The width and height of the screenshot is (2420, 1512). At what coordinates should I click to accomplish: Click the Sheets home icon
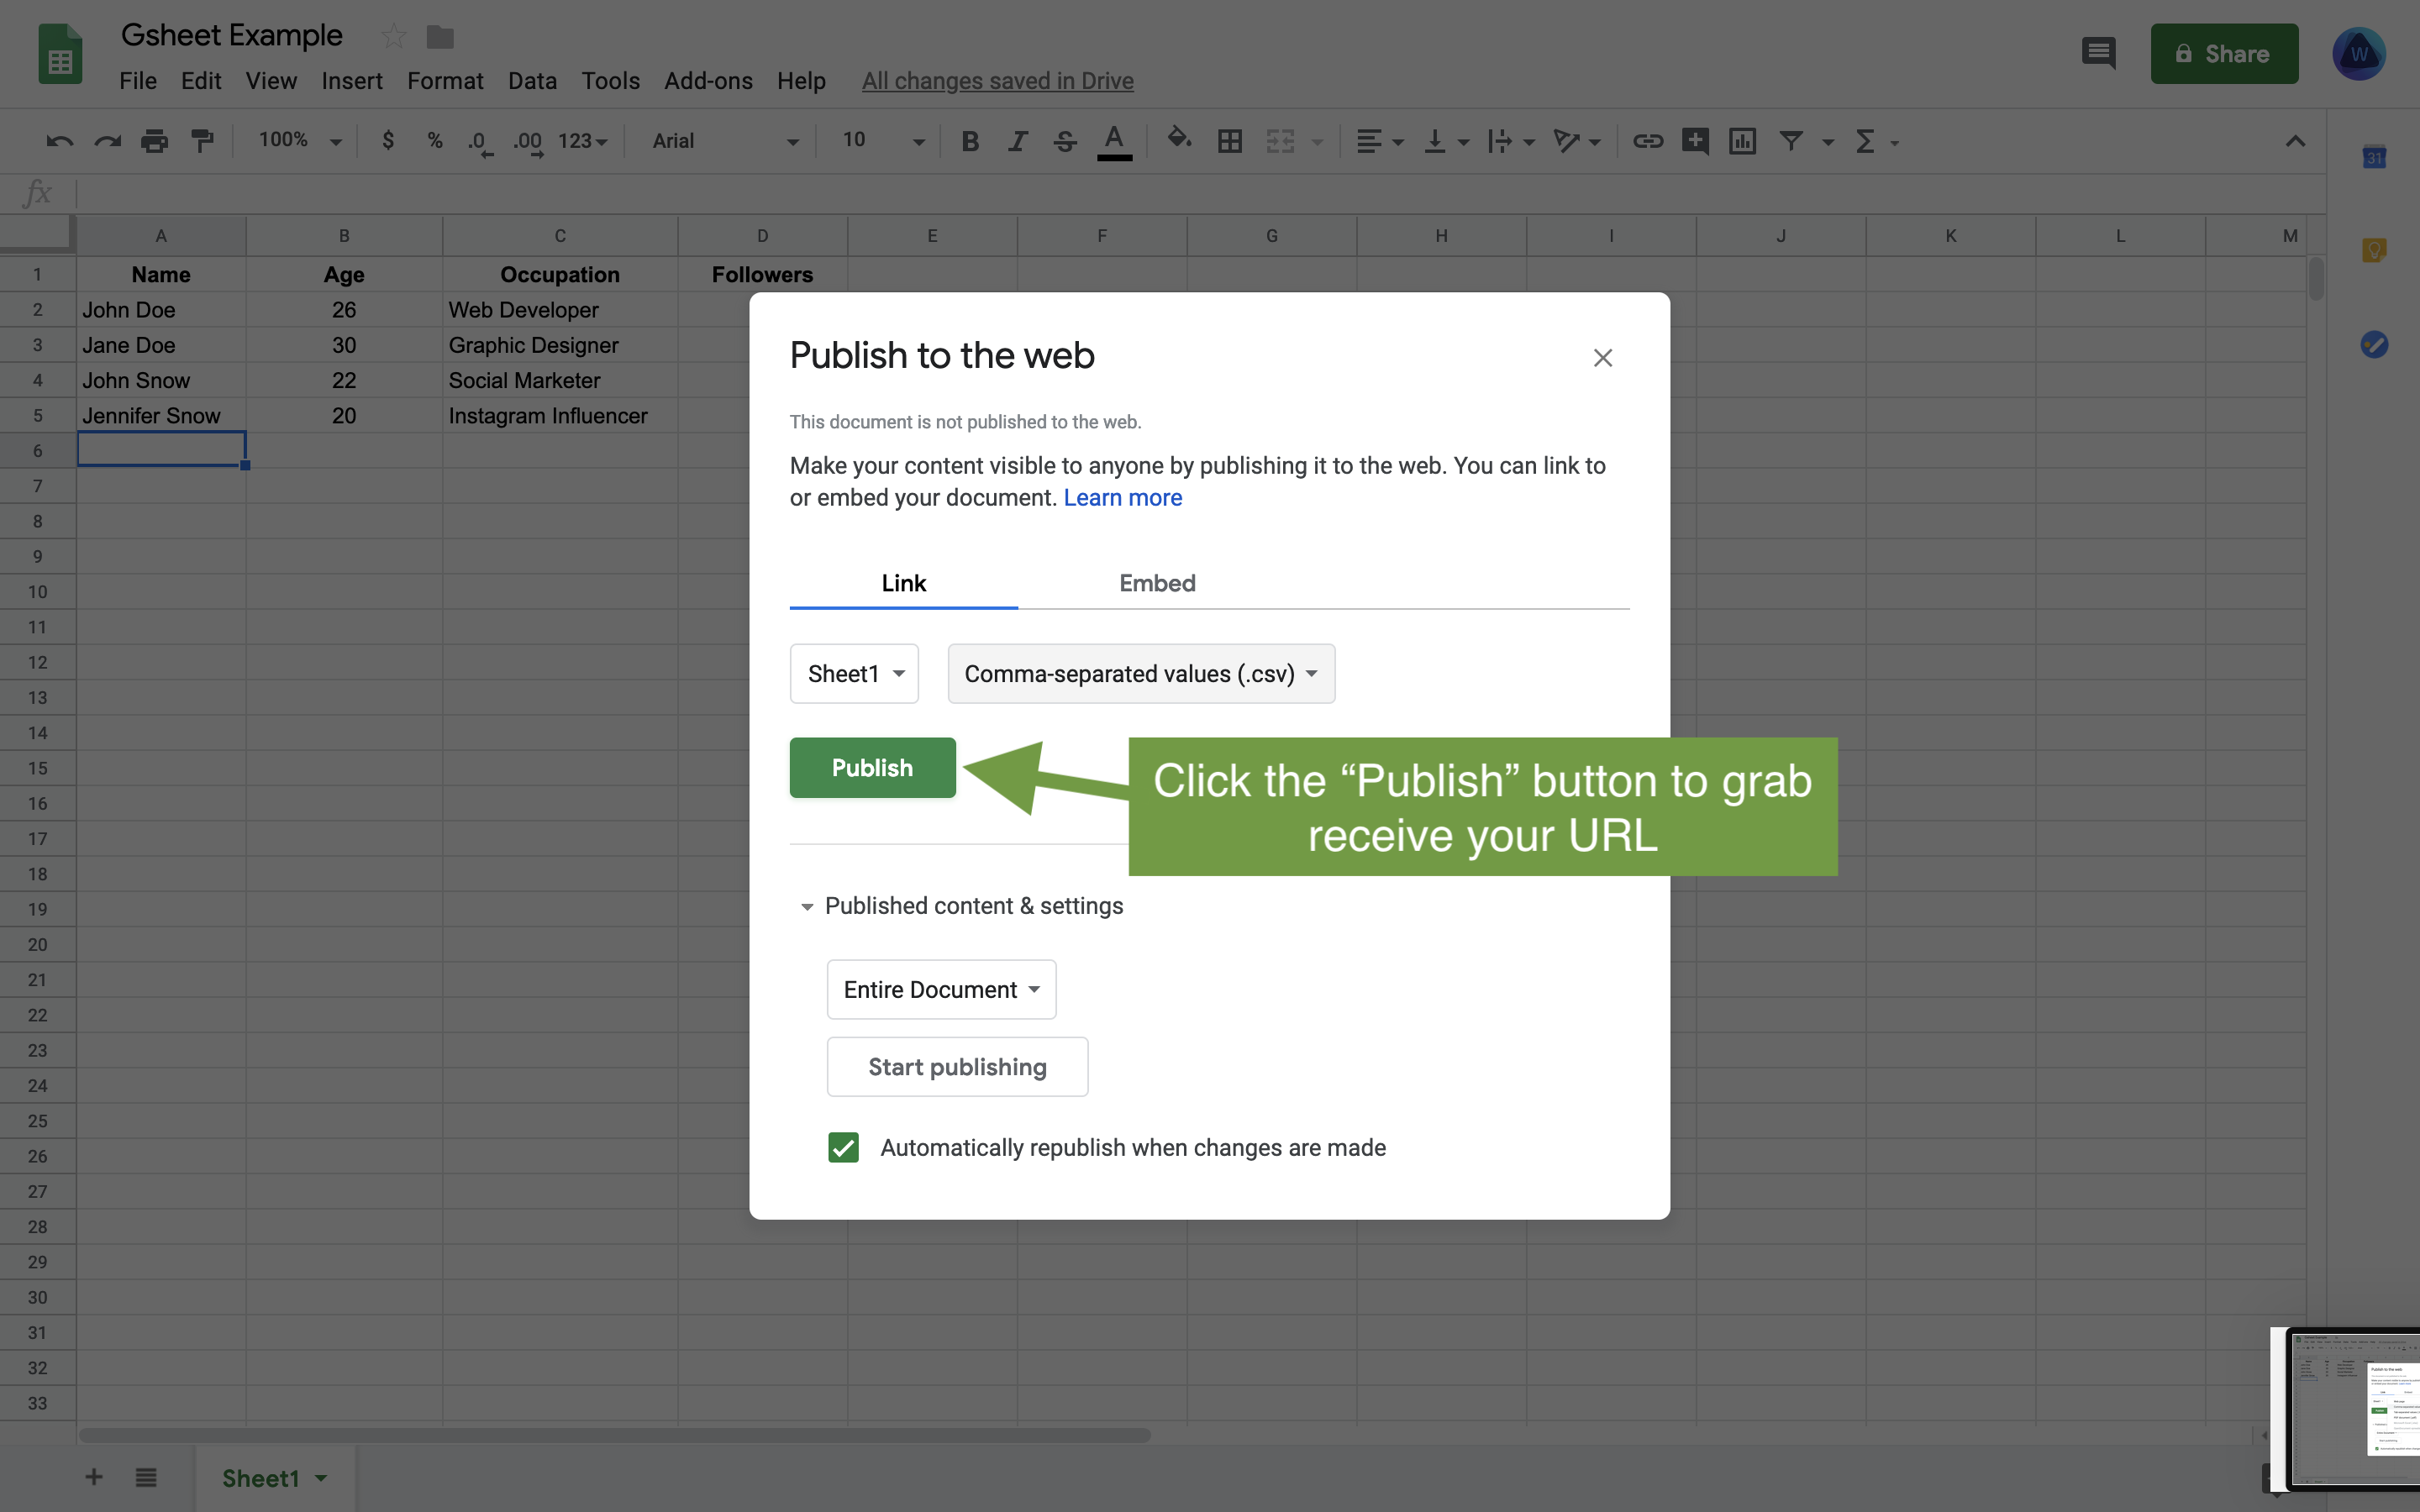pos(59,54)
